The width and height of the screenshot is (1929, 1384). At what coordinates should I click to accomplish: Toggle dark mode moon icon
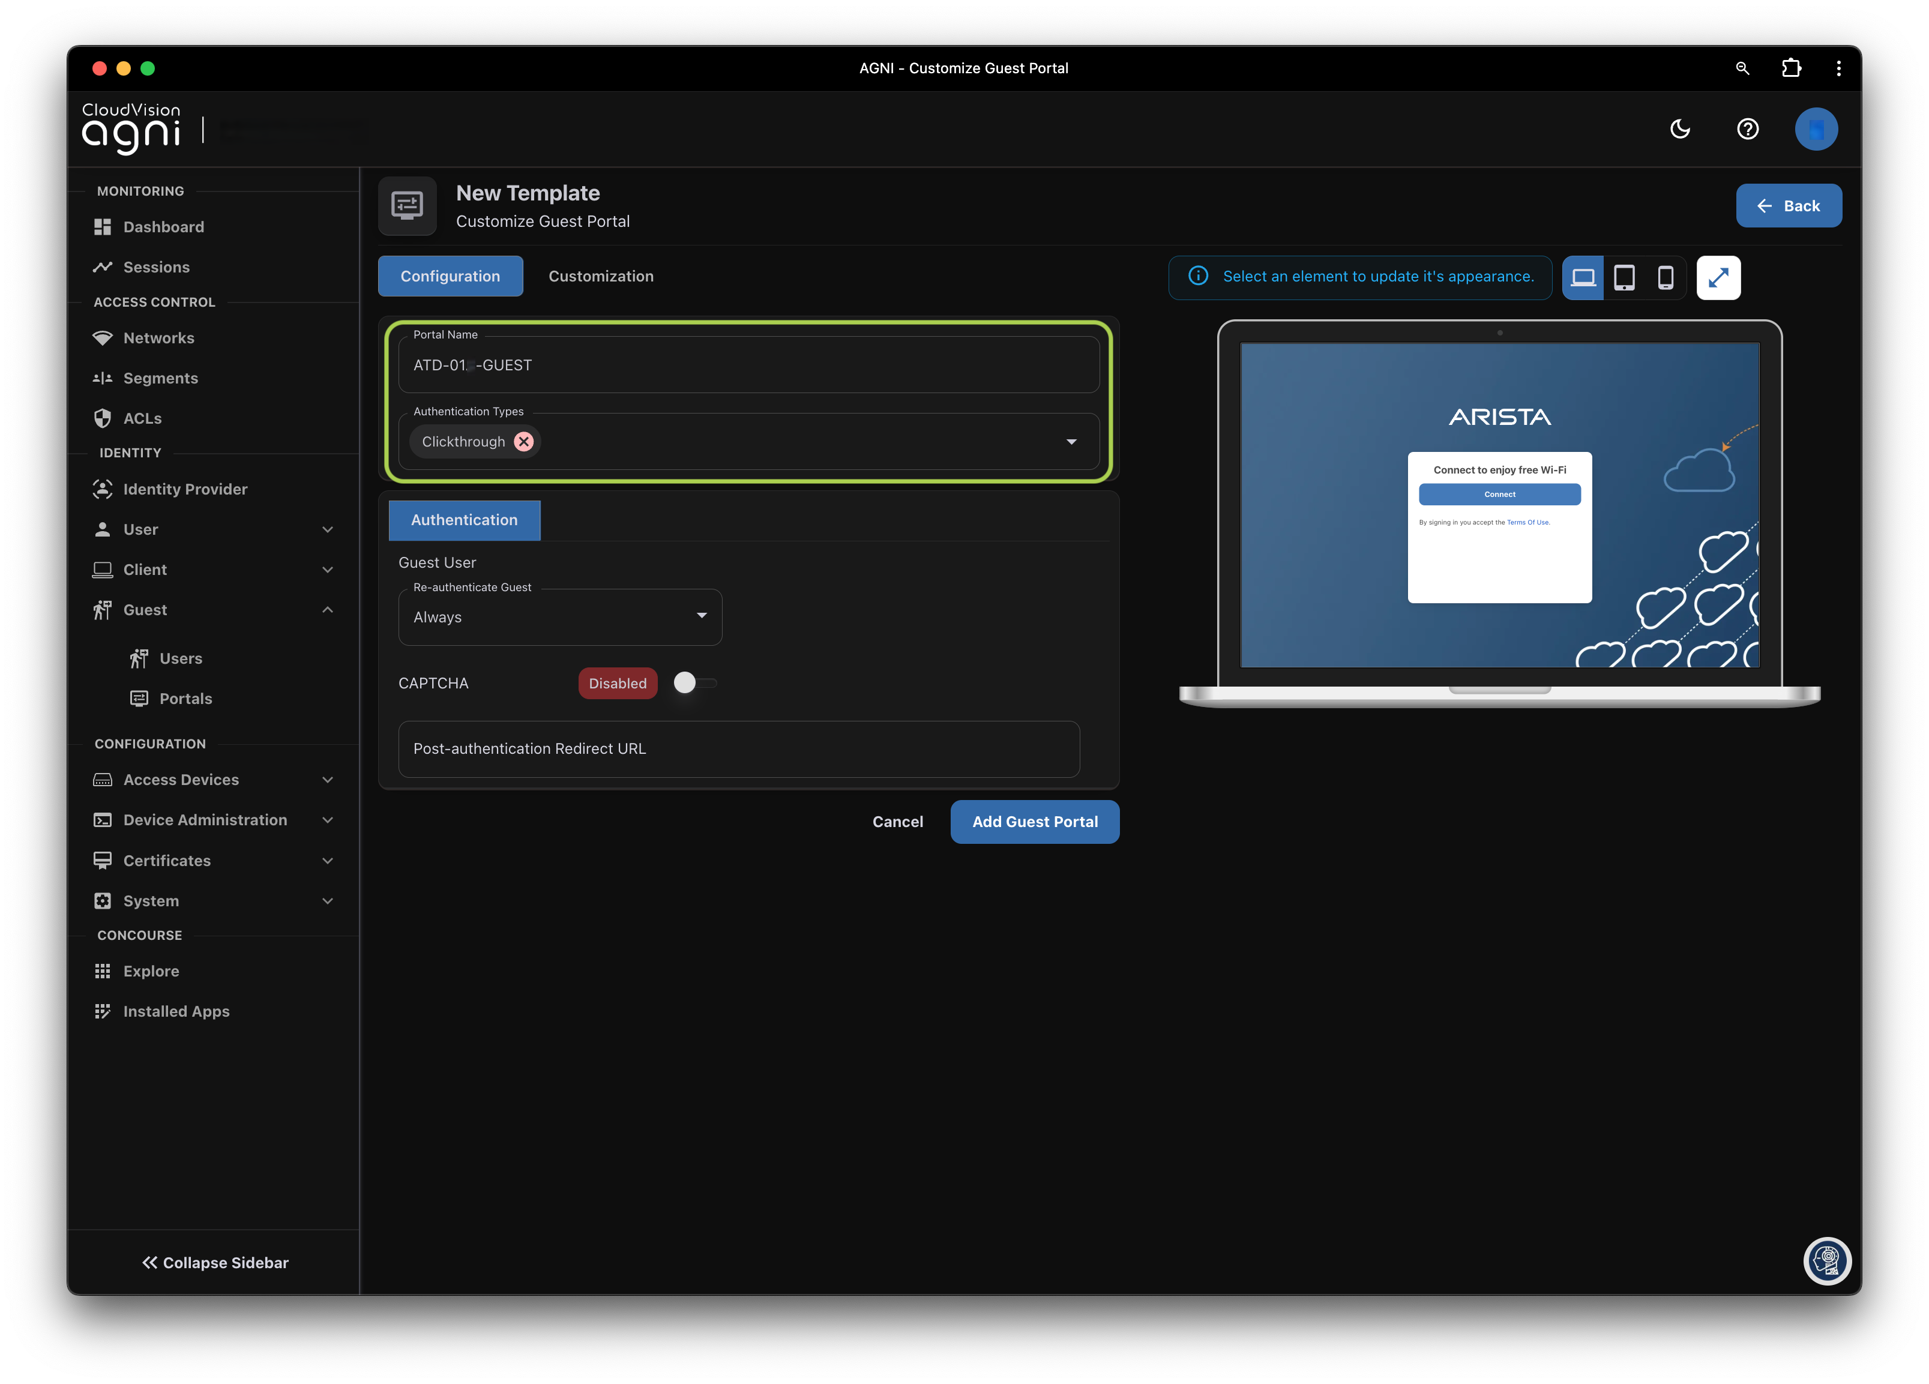pos(1680,129)
